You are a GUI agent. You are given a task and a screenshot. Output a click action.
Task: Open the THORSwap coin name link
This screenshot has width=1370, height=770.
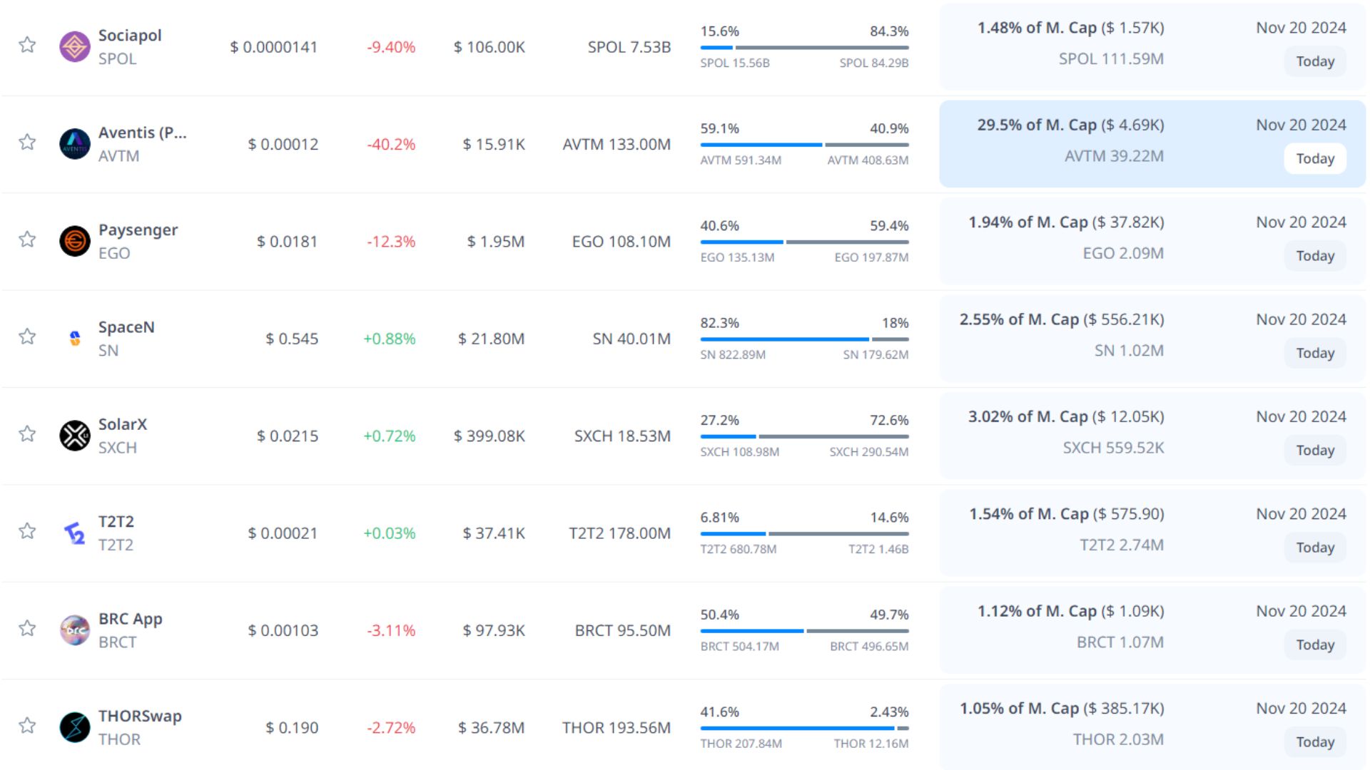tap(140, 716)
